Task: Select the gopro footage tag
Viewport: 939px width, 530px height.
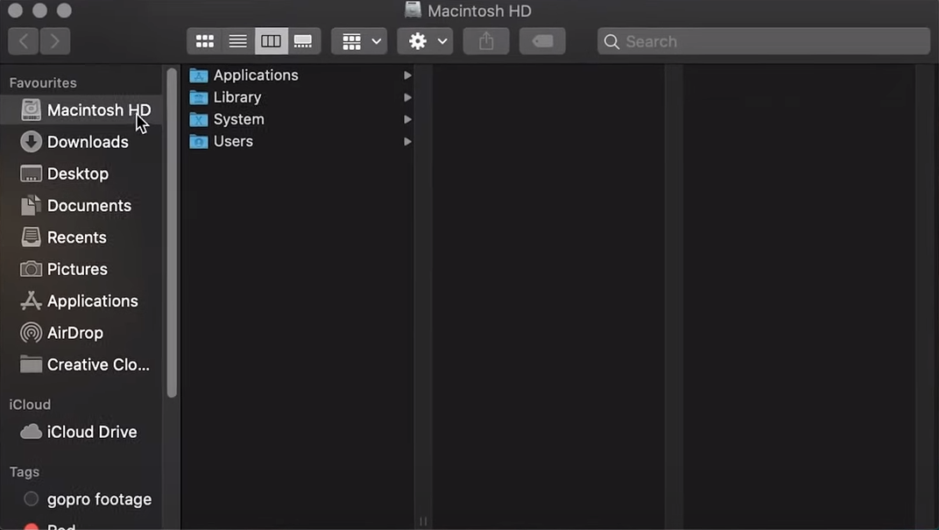Action: pyautogui.click(x=88, y=499)
